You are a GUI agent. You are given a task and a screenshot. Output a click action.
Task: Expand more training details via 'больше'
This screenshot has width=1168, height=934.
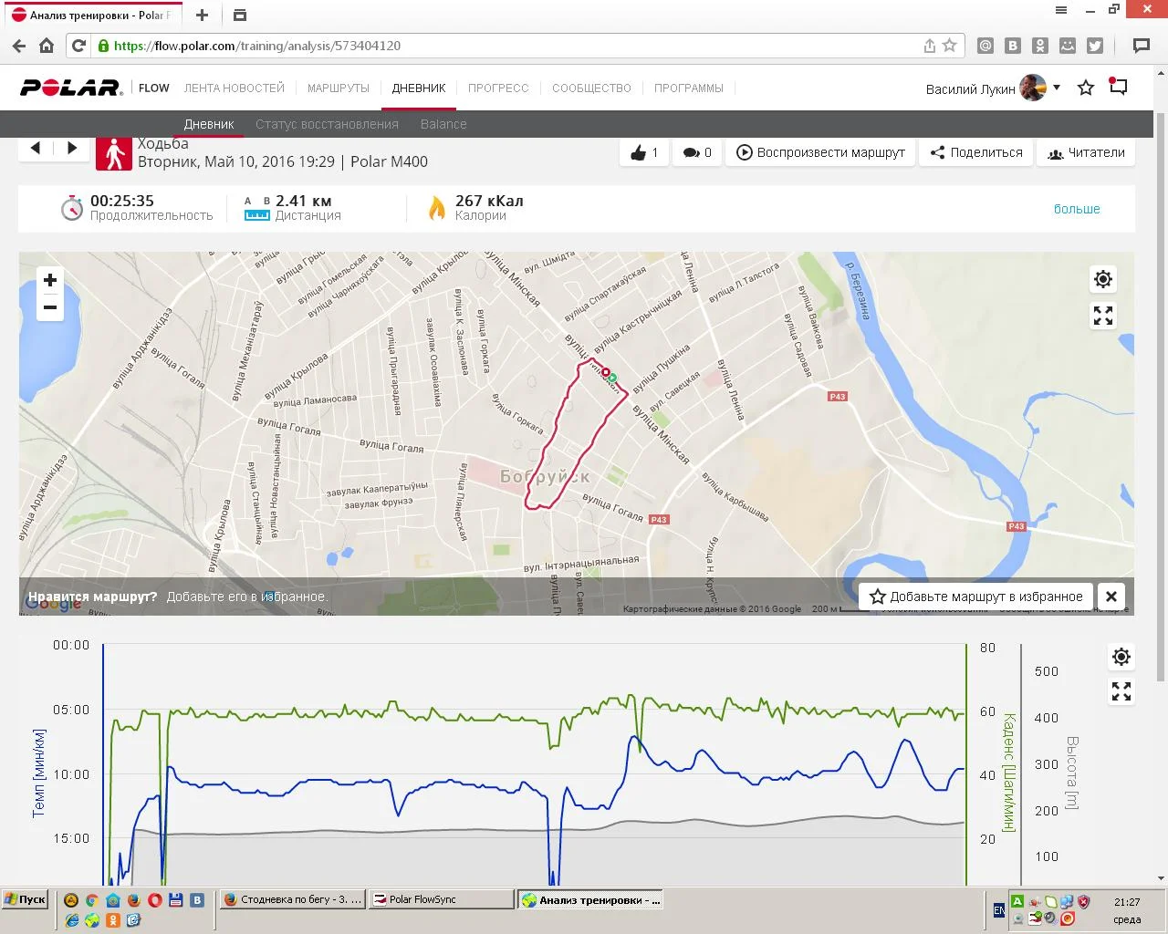coord(1077,209)
